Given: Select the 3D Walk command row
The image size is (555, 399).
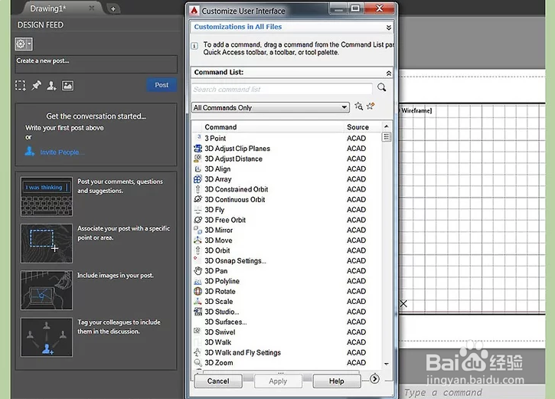Looking at the screenshot, I should click(287, 342).
